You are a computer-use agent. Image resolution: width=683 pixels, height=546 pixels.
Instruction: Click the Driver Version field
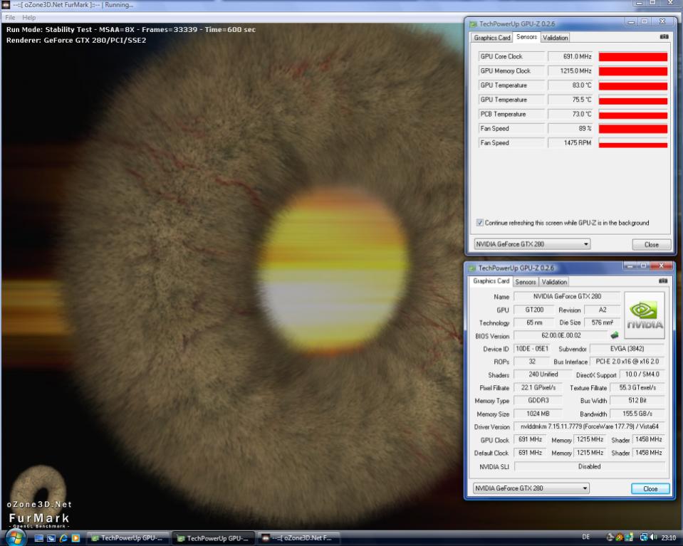[x=590, y=426]
